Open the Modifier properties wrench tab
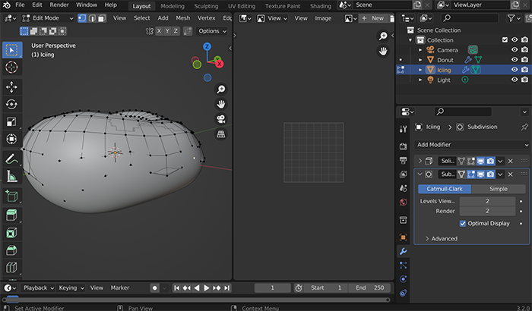 pyautogui.click(x=404, y=251)
